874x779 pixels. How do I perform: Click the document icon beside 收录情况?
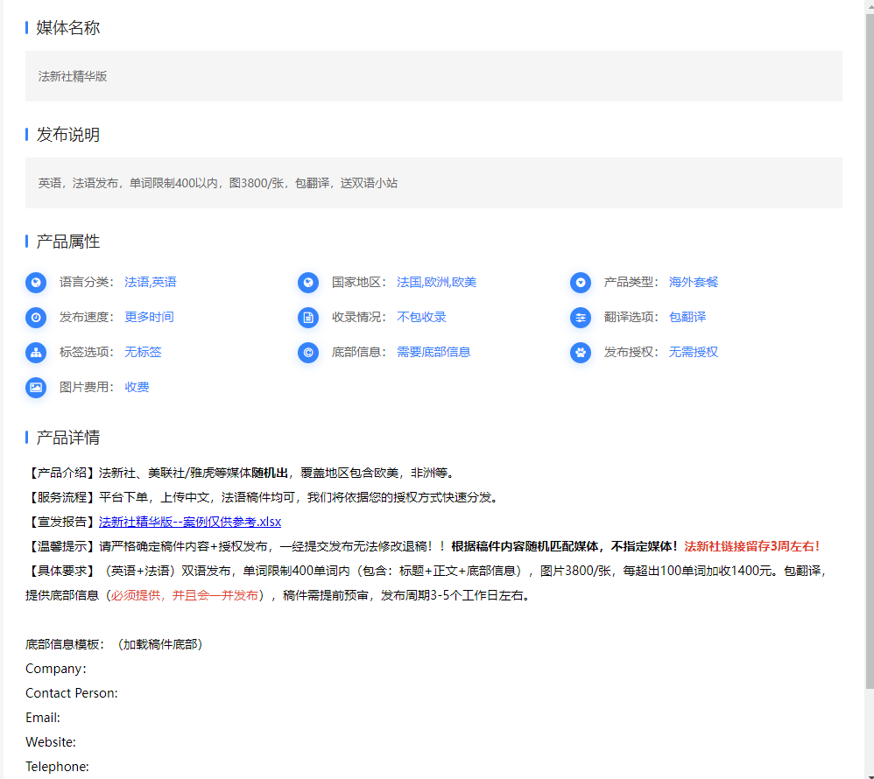[x=307, y=318]
